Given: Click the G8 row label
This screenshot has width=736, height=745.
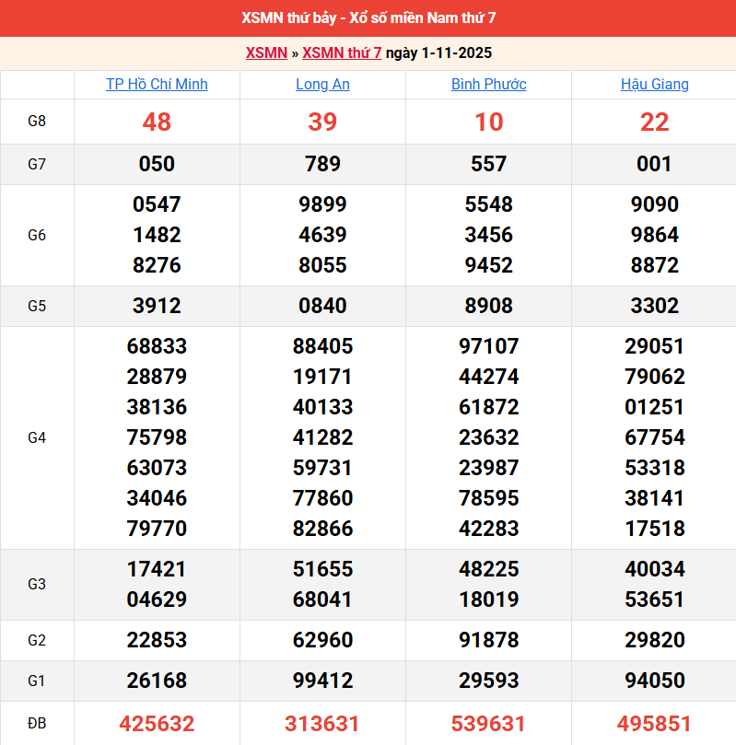Looking at the screenshot, I should click(37, 122).
